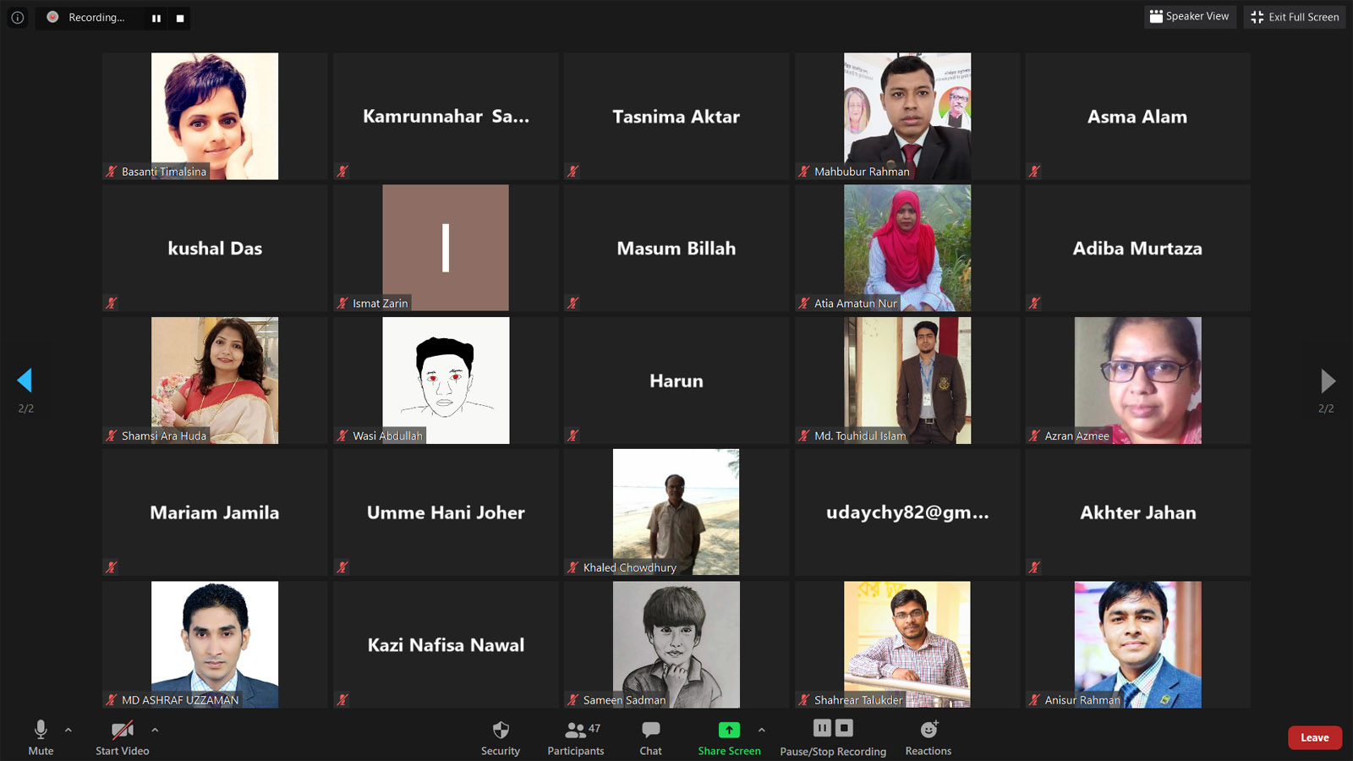Click muted mic icon beside Ismat Zarin
The height and width of the screenshot is (761, 1353).
(x=342, y=303)
